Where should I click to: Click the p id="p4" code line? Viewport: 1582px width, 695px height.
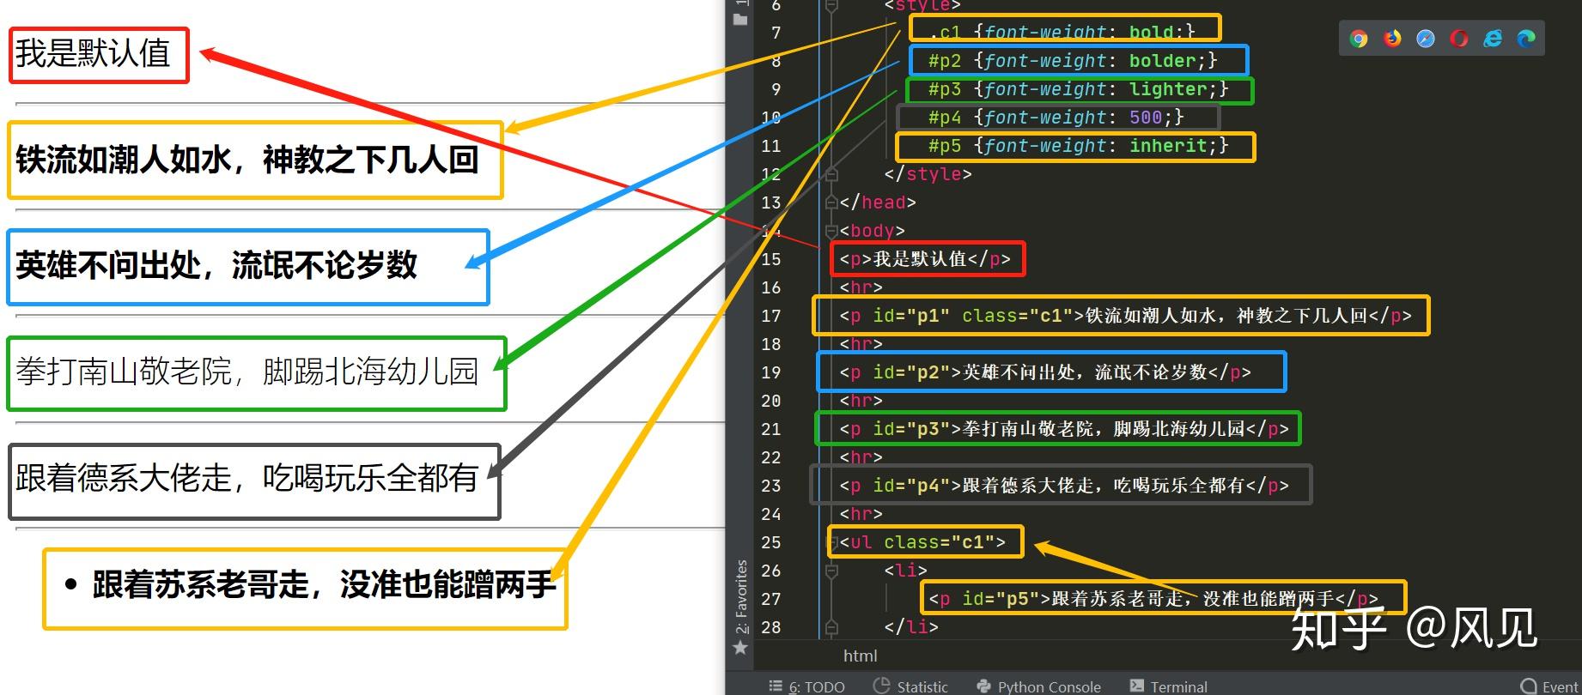coord(1064,486)
